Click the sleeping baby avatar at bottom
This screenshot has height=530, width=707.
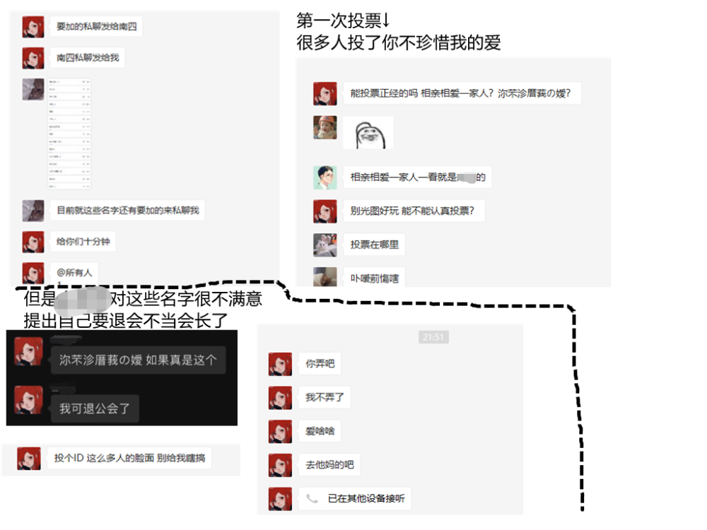[x=325, y=277]
